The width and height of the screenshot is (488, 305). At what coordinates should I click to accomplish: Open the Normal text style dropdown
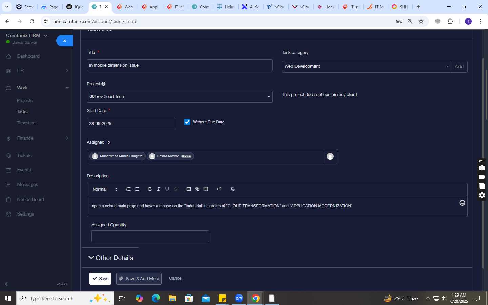[x=105, y=189]
